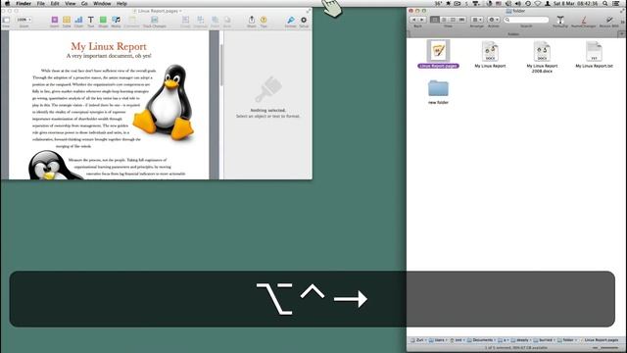Open the Edit menu
This screenshot has height=353, width=627.
pyautogui.click(x=55, y=3)
